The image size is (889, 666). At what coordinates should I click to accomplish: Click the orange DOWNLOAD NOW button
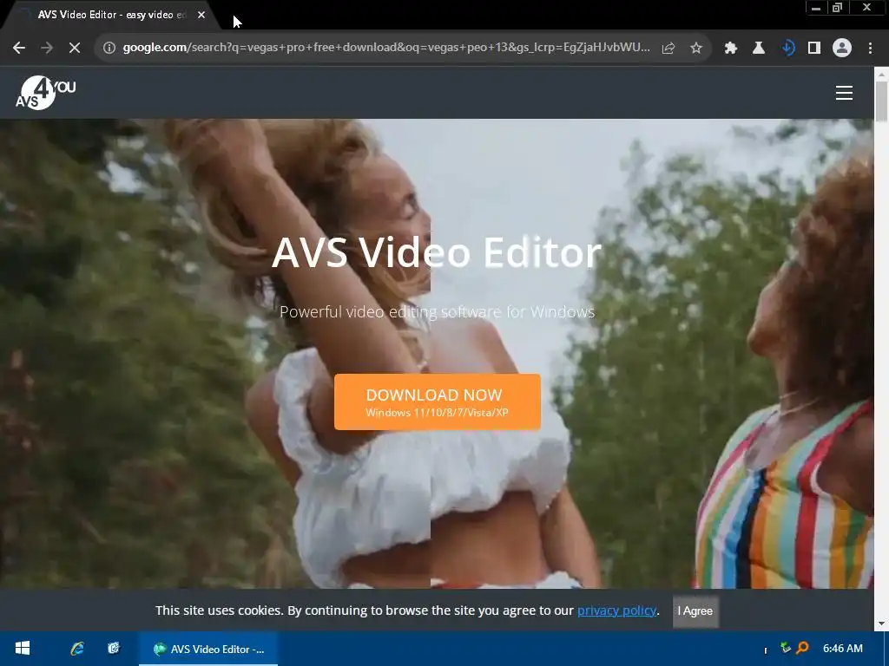coord(438,402)
